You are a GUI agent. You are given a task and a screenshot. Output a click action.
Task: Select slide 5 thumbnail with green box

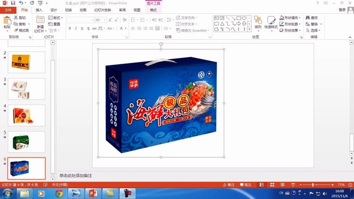tap(26, 142)
